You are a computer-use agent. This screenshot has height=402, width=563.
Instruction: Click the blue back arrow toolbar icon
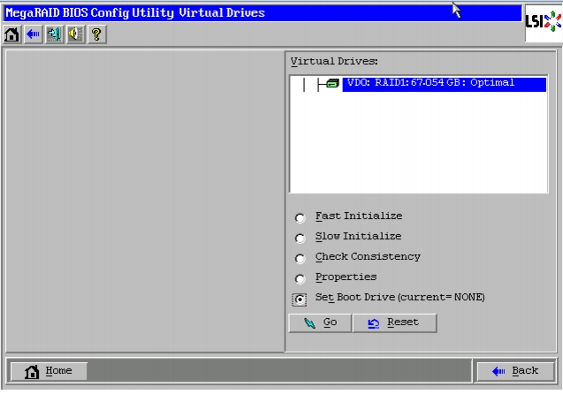tap(33, 34)
